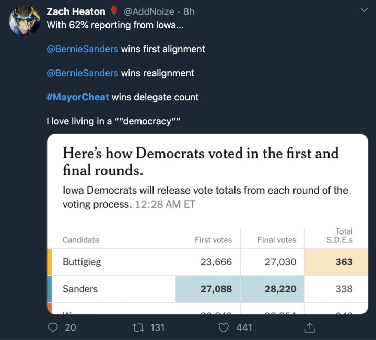Click the reply speech bubble icon
The image size is (376, 340).
[x=55, y=327]
